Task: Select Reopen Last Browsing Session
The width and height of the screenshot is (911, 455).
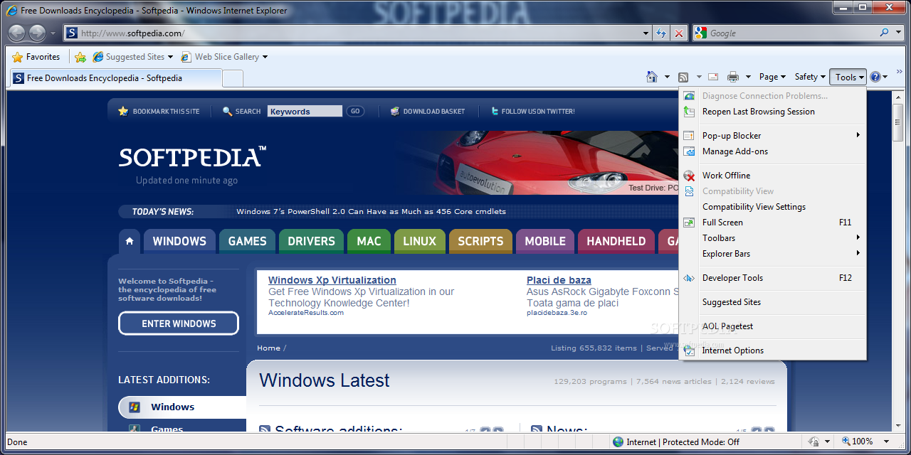Action: pos(772,112)
